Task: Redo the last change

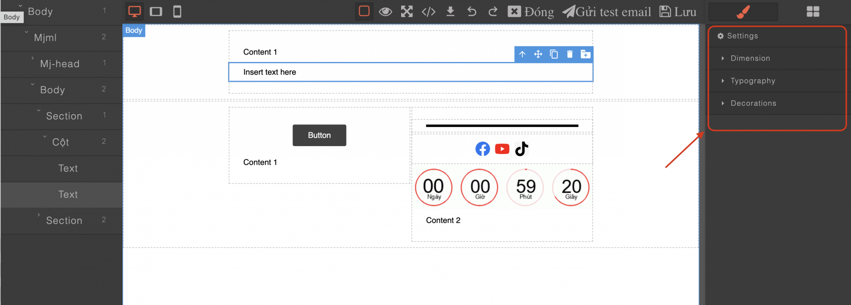Action: click(x=493, y=12)
